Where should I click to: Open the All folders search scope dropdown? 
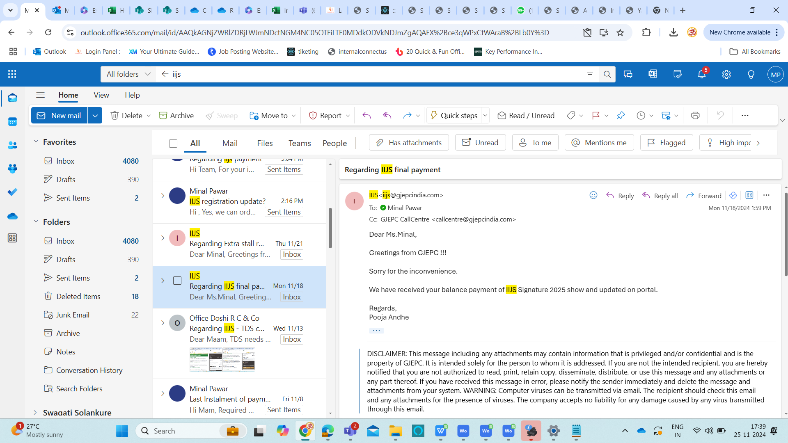(x=128, y=74)
